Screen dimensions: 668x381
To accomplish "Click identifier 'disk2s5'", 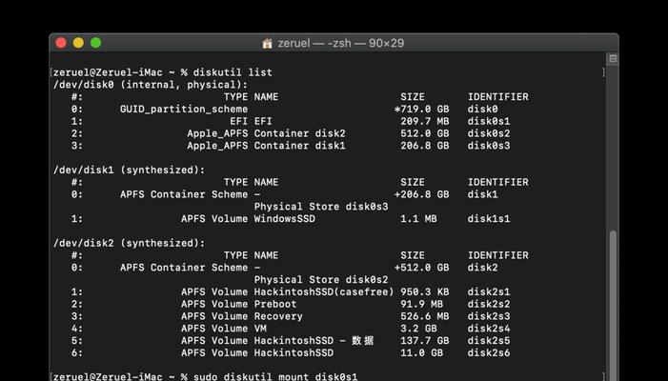I will (x=489, y=341).
